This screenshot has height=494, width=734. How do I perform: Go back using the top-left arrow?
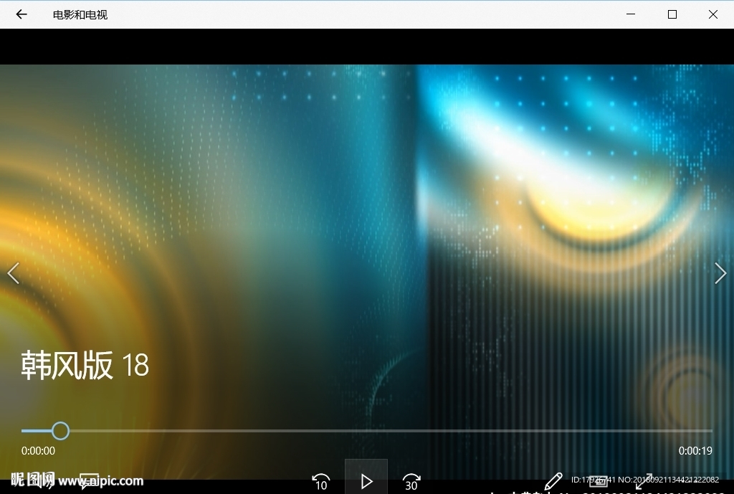pos(22,14)
